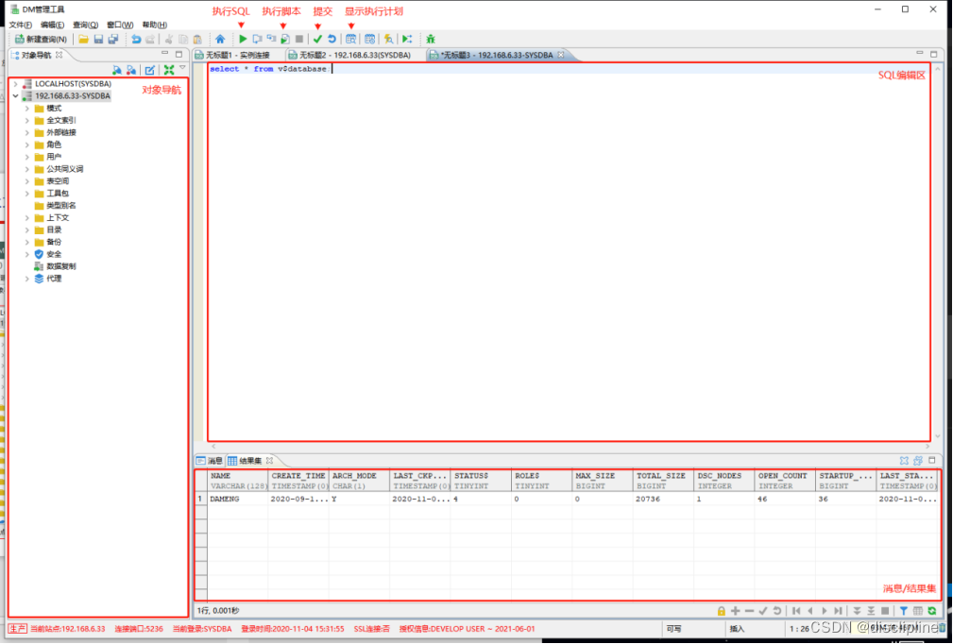Click the save floppy disk toolbar icon
The image size is (953, 644).
pos(98,39)
